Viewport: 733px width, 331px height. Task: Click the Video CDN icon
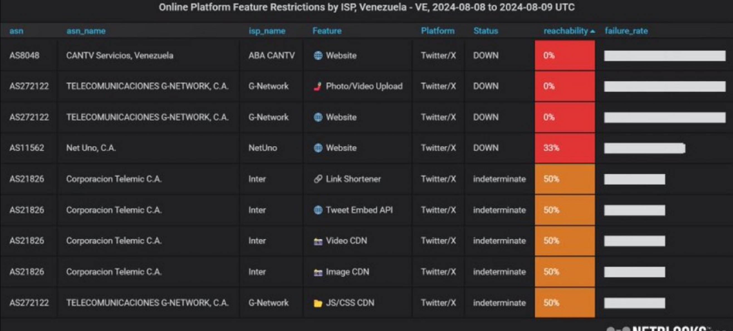318,241
